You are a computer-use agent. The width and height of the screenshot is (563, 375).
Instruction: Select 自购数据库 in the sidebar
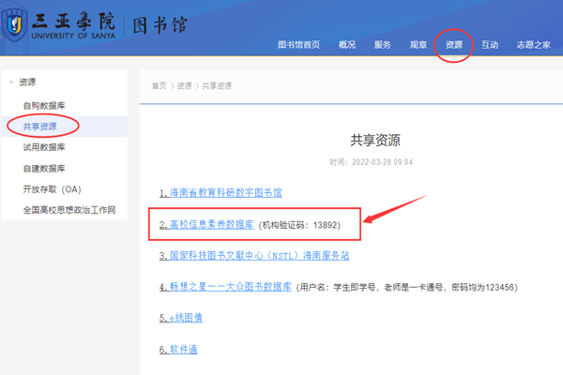click(44, 106)
